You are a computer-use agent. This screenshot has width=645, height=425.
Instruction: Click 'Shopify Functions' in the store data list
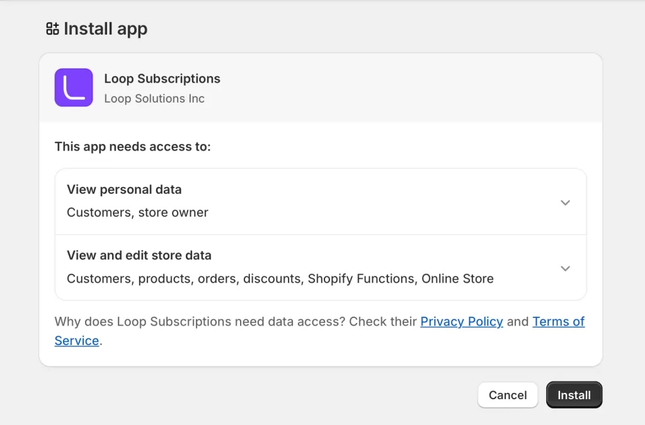coord(361,278)
